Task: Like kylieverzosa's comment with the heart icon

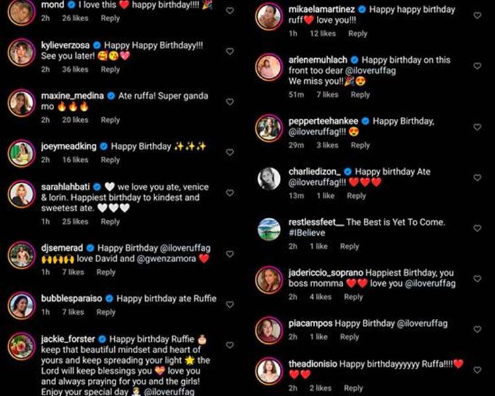Action: pyautogui.click(x=230, y=51)
